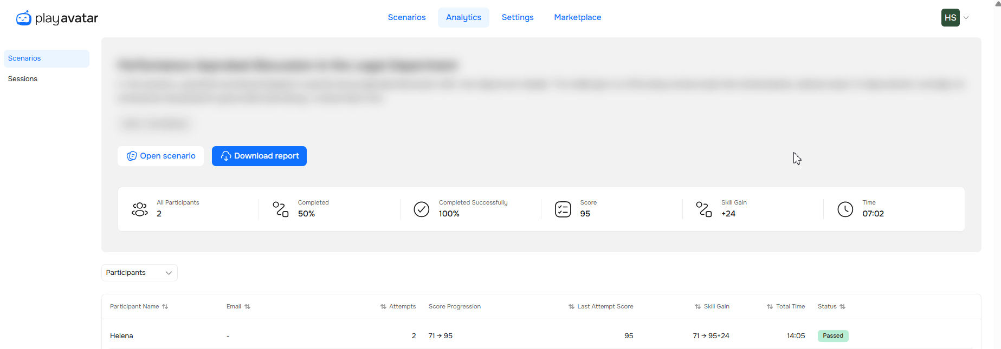Viewport: 1001px width, 349px height.
Task: Open the Settings navigation tab
Action: point(518,18)
